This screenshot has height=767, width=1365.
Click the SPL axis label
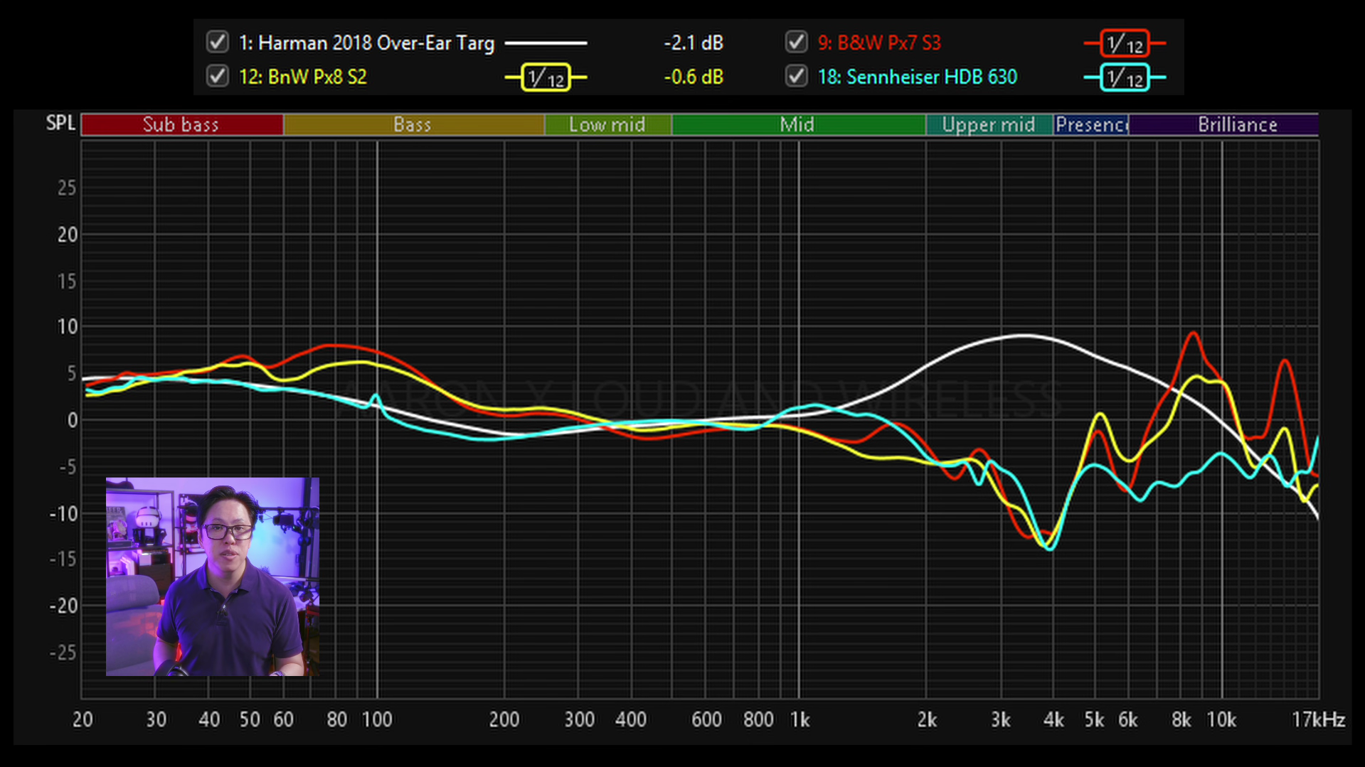coord(60,123)
